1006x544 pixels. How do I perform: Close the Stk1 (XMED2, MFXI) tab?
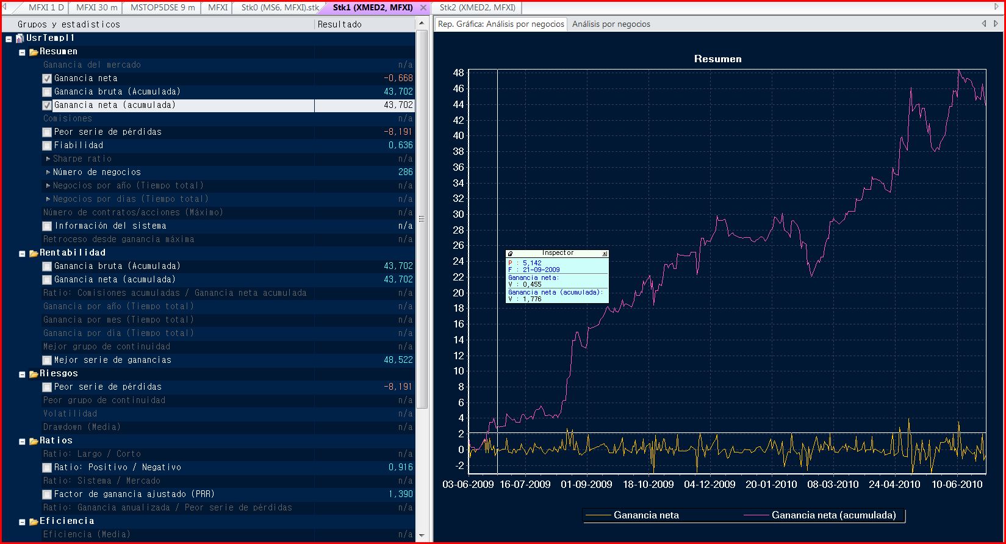tap(423, 8)
